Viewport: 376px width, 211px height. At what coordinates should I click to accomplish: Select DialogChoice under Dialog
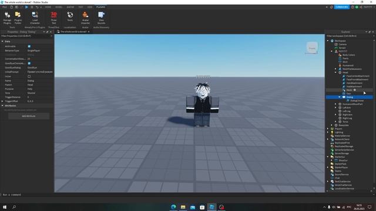pyautogui.click(x=357, y=100)
